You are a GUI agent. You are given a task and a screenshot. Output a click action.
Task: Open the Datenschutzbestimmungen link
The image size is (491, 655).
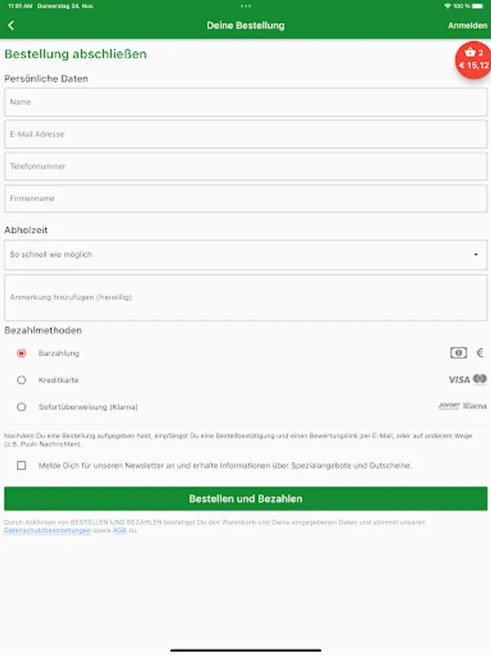point(47,531)
